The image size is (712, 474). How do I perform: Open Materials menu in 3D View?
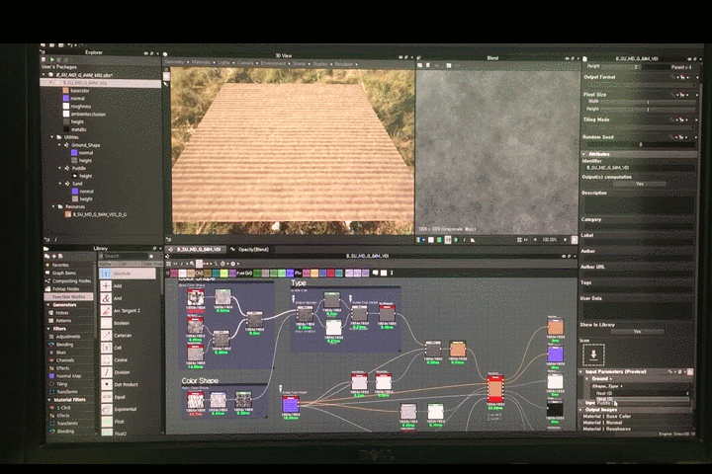201,62
